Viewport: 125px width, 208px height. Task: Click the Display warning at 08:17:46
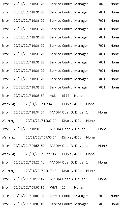pos(48,171)
